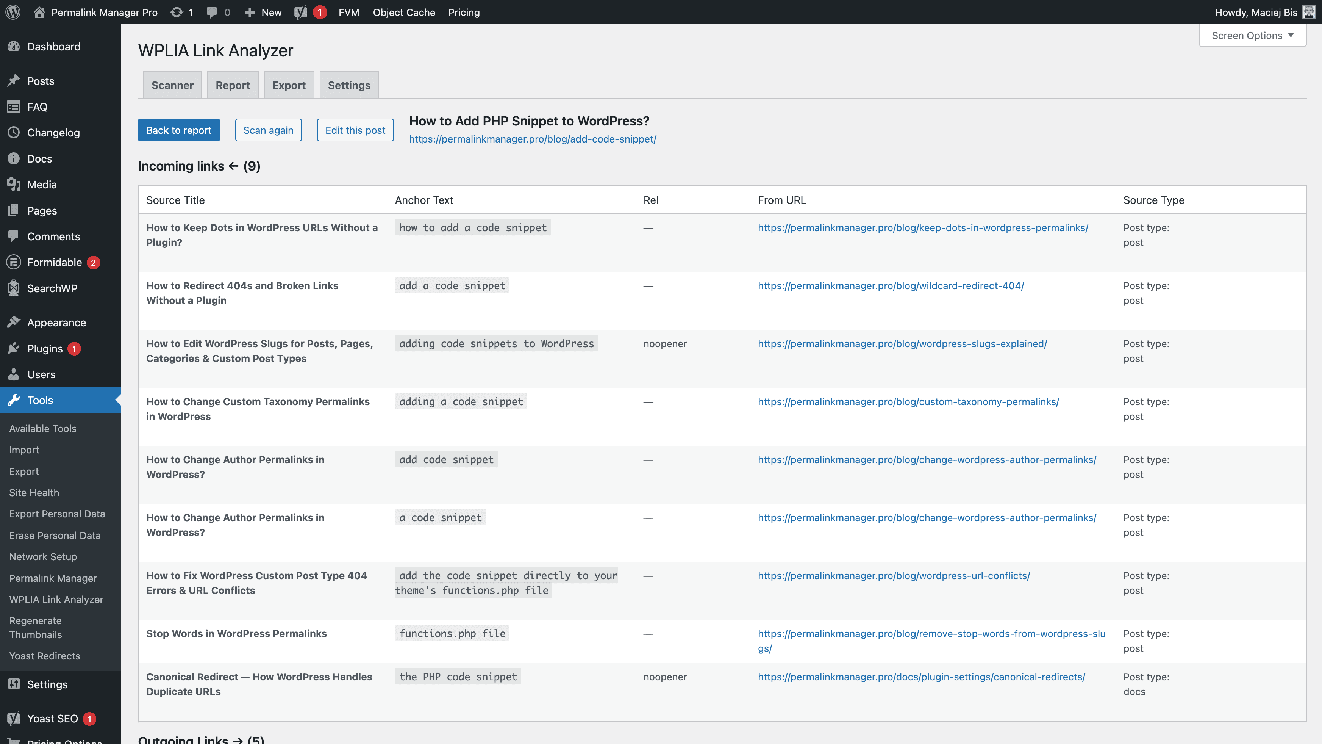1322x744 pixels.
Task: Switch to the Settings tab
Action: point(349,85)
